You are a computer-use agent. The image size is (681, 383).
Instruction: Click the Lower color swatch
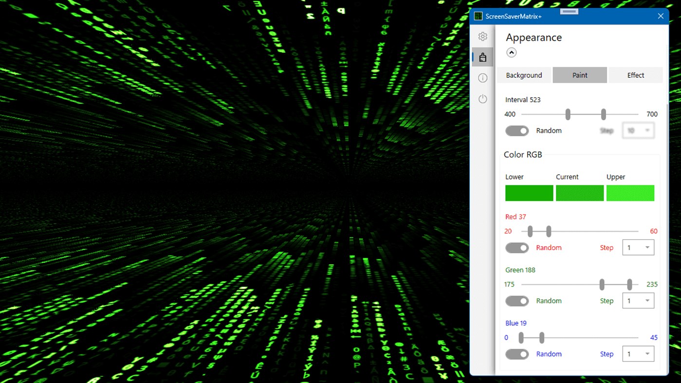pyautogui.click(x=529, y=193)
